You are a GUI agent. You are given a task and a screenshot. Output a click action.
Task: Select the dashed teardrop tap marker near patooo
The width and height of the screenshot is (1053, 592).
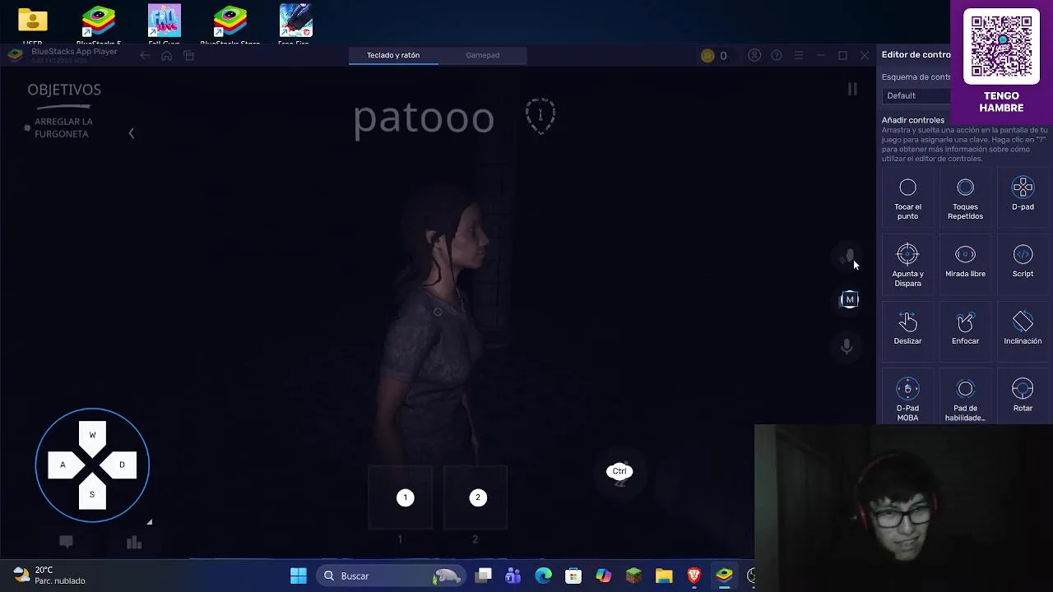tap(540, 116)
